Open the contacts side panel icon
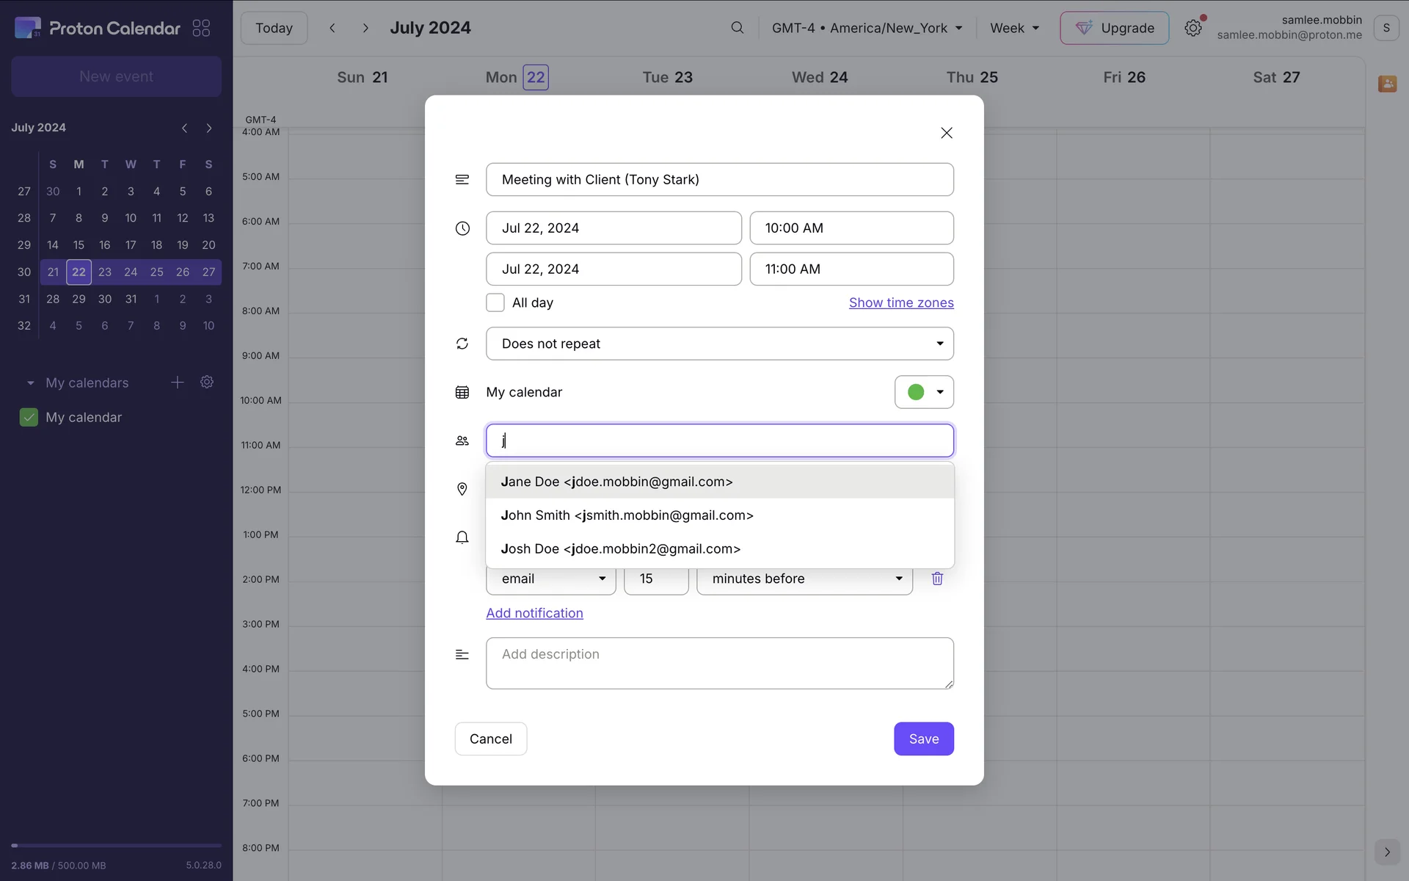 coord(1386,84)
